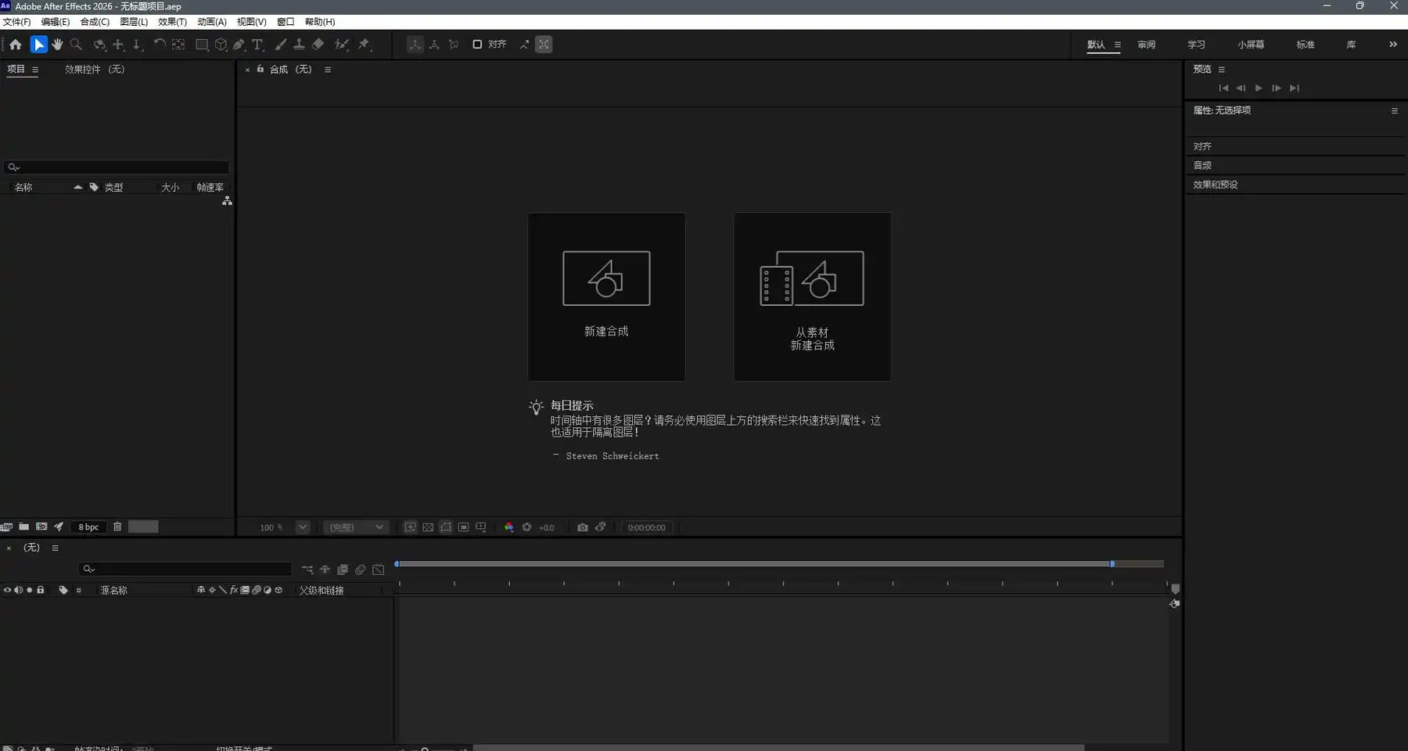Open the 文件(F) menu
Image resolution: width=1408 pixels, height=751 pixels.
coord(16,22)
